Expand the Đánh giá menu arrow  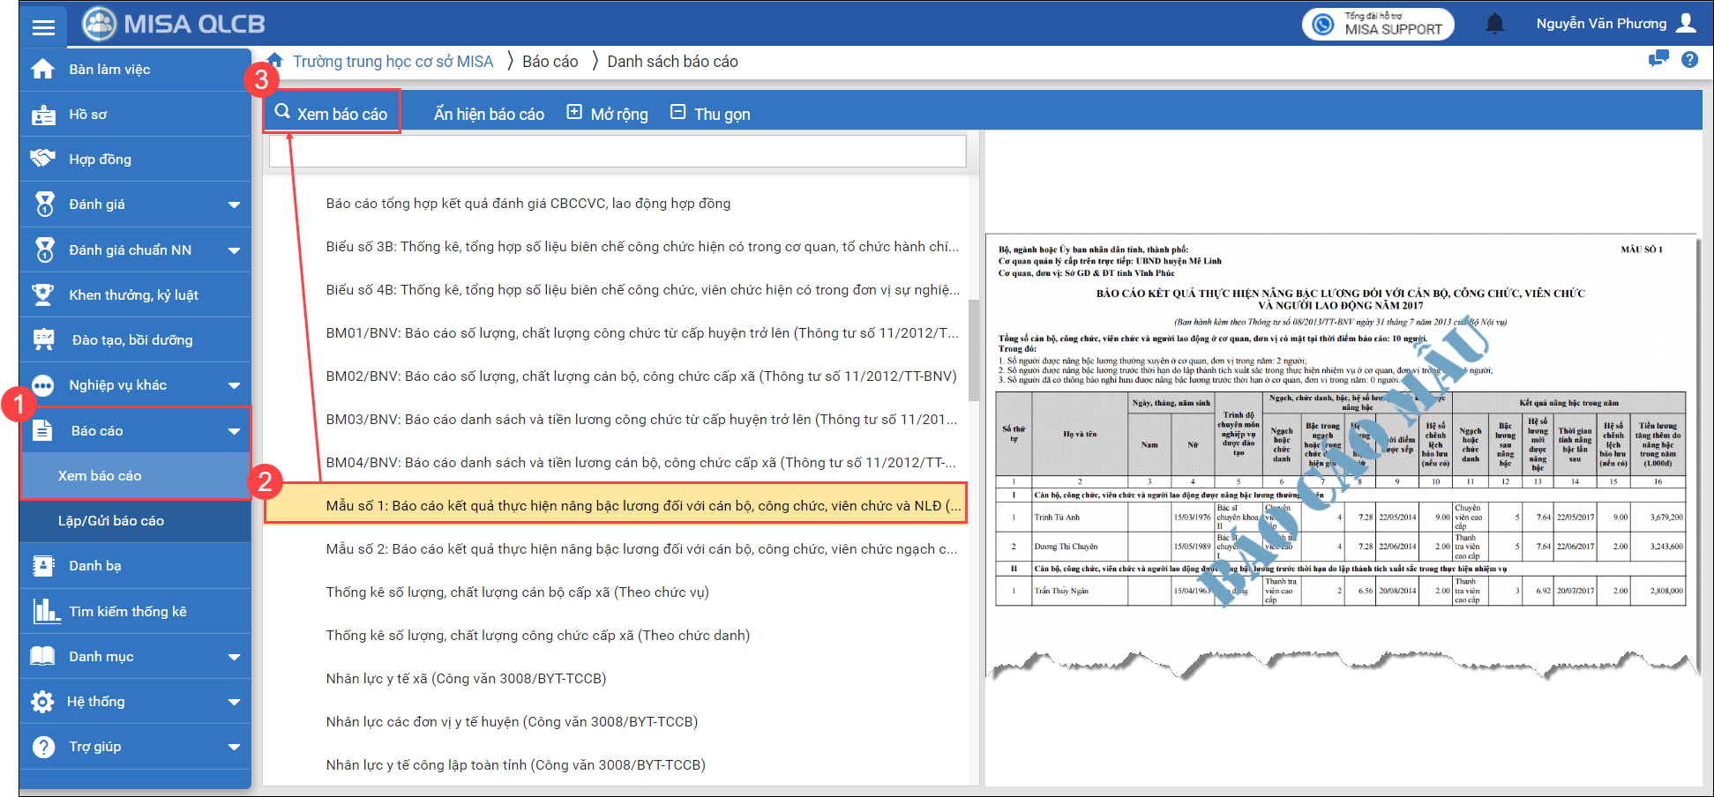pyautogui.click(x=234, y=205)
